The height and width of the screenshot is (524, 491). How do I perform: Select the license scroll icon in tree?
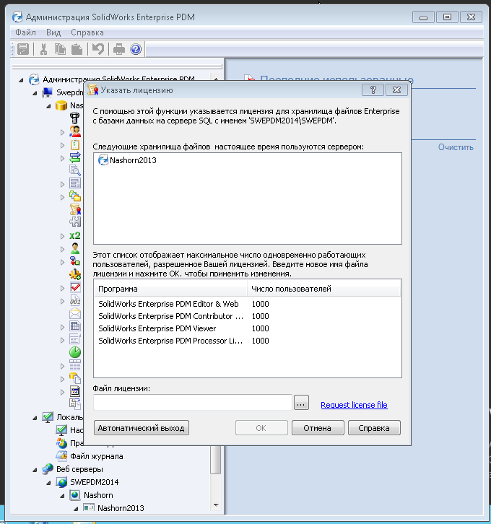tap(75, 209)
